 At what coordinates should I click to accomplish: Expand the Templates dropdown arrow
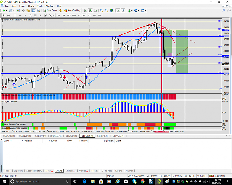(145, 11)
